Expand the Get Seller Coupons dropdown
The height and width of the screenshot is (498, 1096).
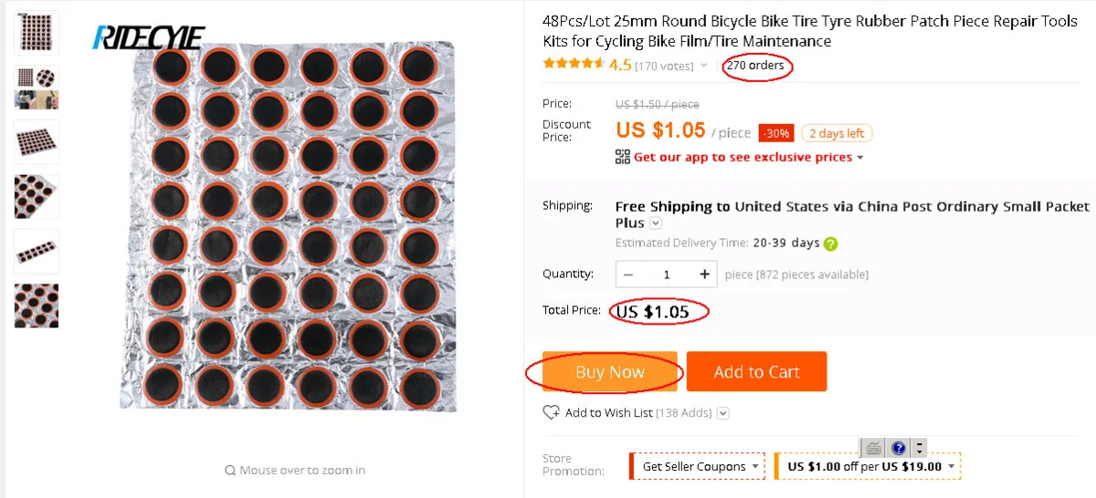(755, 467)
